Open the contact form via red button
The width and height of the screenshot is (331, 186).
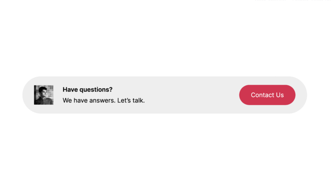(267, 95)
